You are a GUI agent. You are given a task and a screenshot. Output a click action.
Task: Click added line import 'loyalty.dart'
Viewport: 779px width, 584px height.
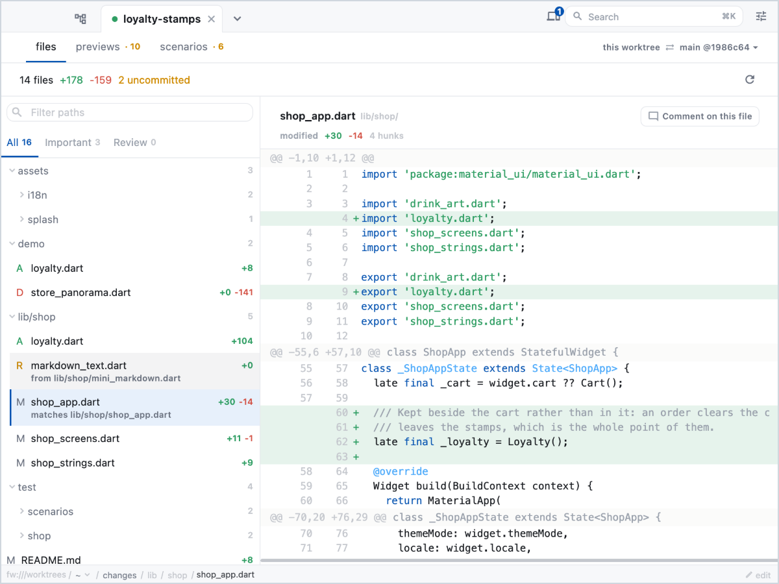[x=519, y=219]
